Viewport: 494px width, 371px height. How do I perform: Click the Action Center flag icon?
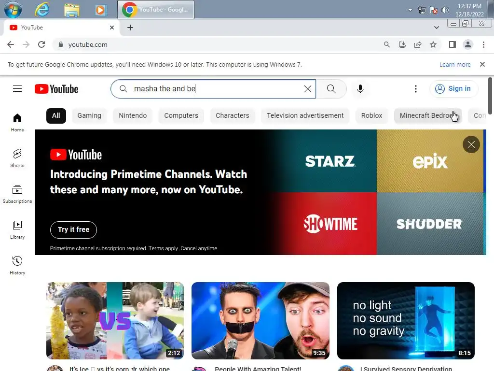coord(434,10)
